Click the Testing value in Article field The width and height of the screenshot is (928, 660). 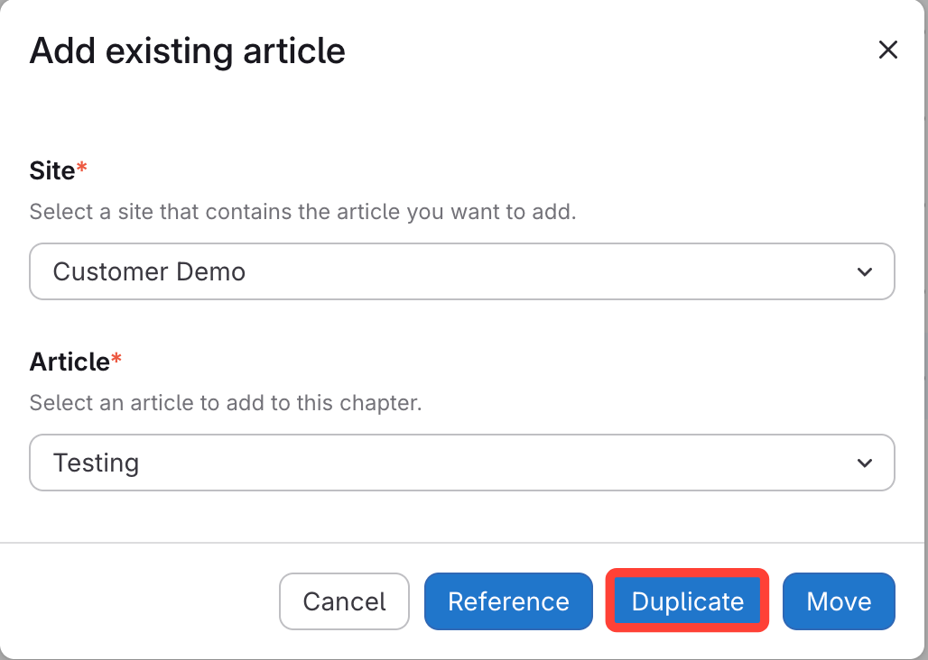click(96, 463)
